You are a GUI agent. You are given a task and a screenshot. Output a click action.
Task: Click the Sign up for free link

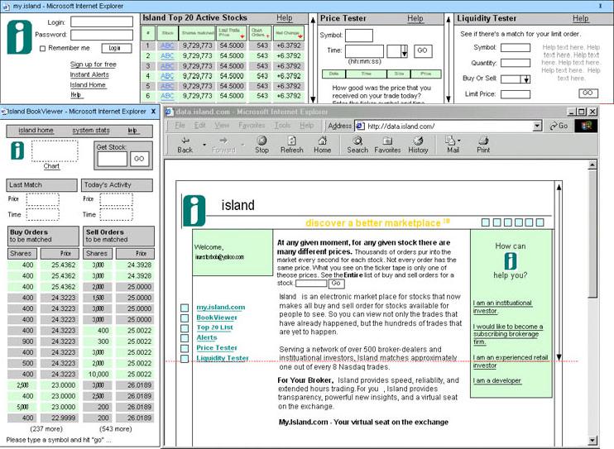coord(94,64)
